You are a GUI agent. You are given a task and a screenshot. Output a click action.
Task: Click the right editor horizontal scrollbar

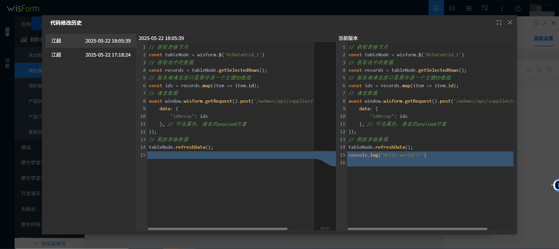[417, 229]
